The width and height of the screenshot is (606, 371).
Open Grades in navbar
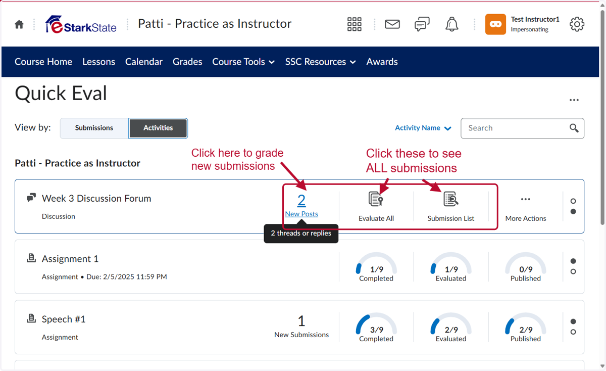[x=187, y=62]
